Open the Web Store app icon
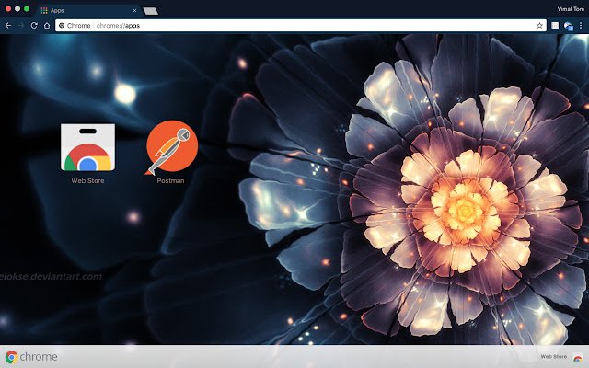 [x=88, y=147]
